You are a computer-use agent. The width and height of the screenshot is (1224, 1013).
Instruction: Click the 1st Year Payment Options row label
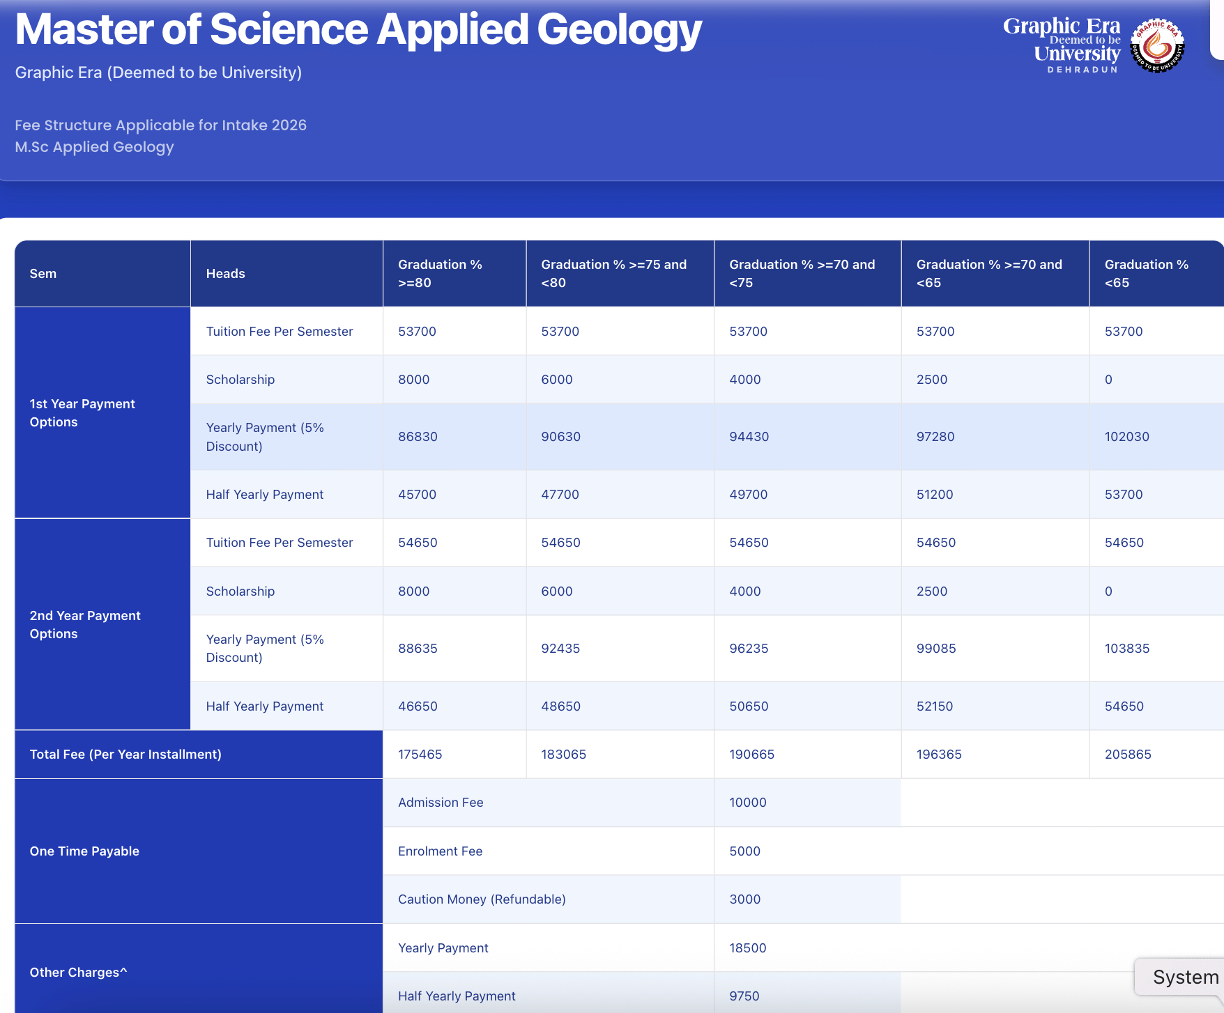82,413
